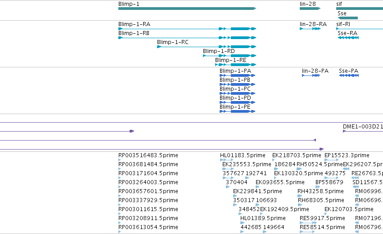Select the Blimp-1 gene label
Screen dimensions: 383x234
[129, 4]
